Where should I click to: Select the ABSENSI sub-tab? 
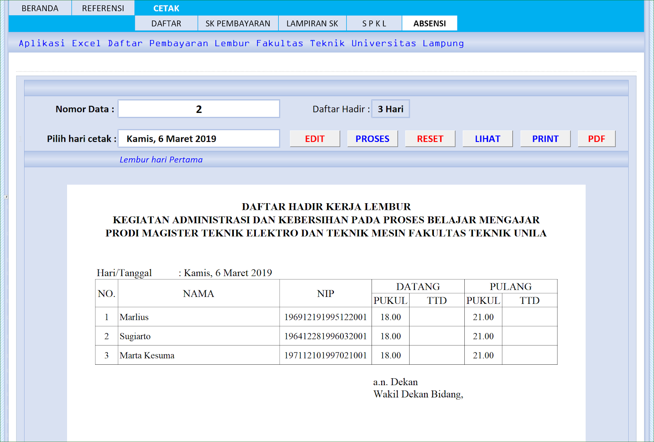point(430,23)
